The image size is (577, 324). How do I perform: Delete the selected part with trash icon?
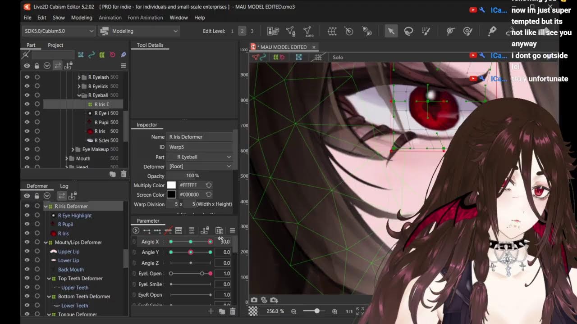[x=124, y=174]
